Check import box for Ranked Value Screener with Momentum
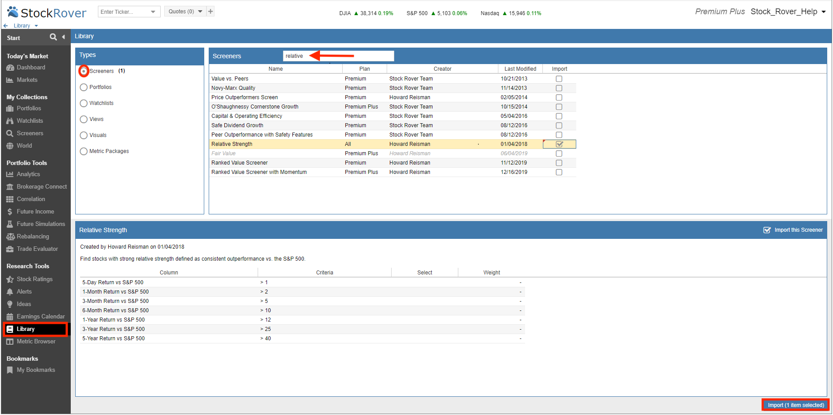 (559, 172)
